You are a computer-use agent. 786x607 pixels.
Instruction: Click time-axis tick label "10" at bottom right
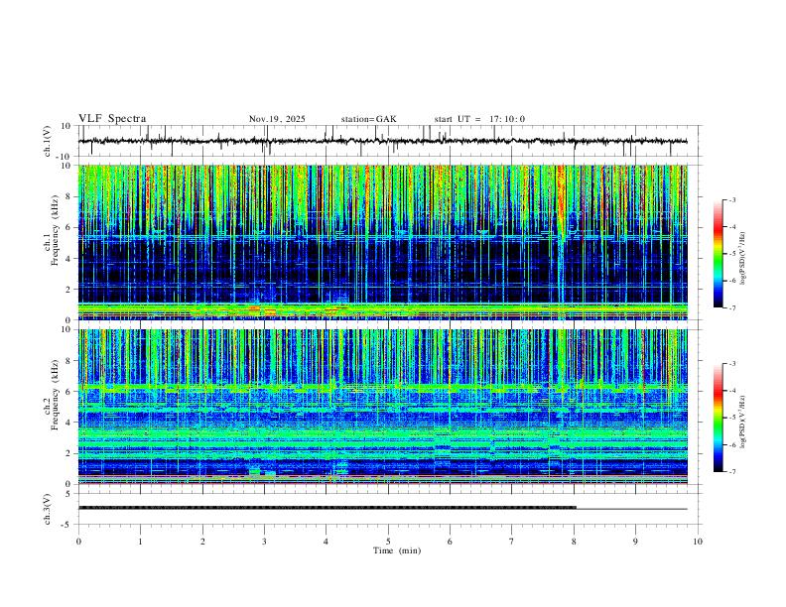coord(698,542)
